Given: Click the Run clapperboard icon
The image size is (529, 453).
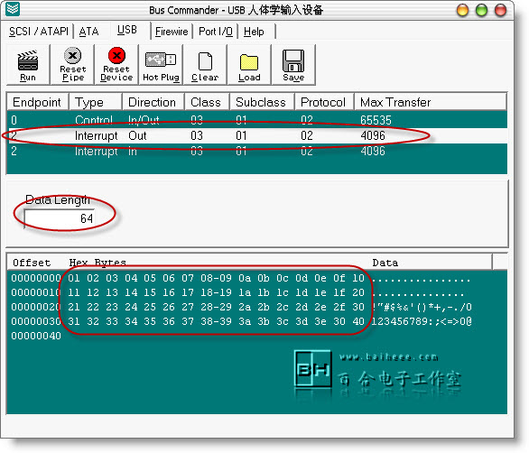Looking at the screenshot, I should [x=28, y=60].
